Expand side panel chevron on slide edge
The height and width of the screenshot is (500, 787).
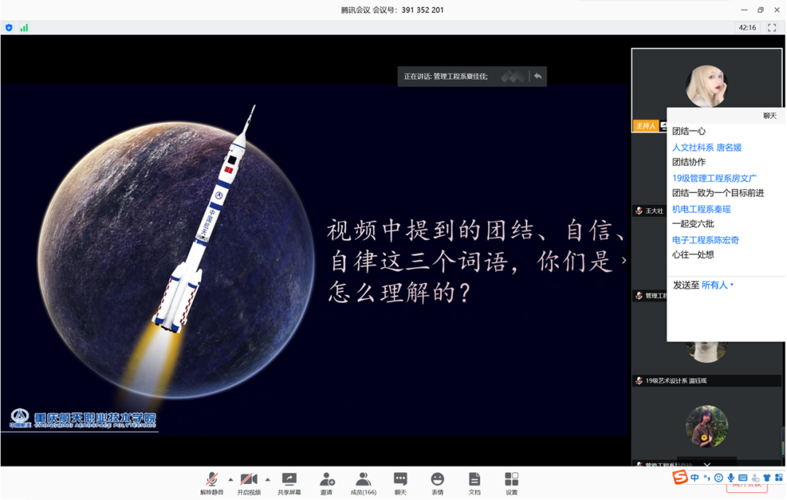(x=624, y=260)
